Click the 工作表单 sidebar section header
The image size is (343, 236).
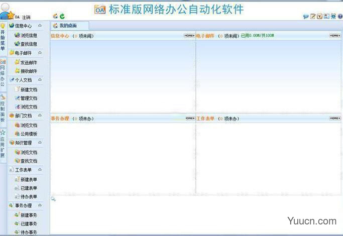point(26,170)
